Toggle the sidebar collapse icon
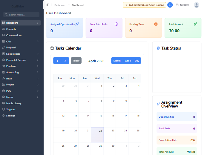Viewport: 204px width, 155px height. [x=48, y=5]
